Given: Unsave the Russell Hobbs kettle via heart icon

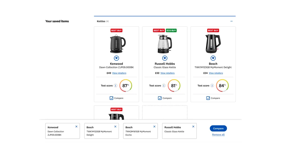Looking at the screenshot, I should coord(165,58).
